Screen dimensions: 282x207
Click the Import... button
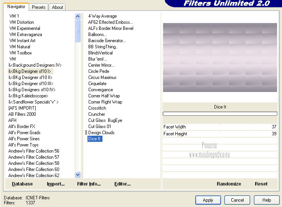click(56, 184)
